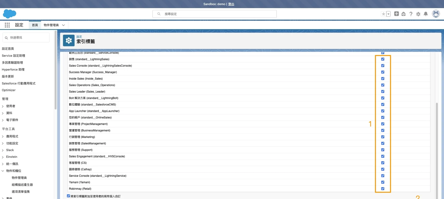444x199 pixels.
Task: Open the user profile avatar
Action: click(436, 14)
